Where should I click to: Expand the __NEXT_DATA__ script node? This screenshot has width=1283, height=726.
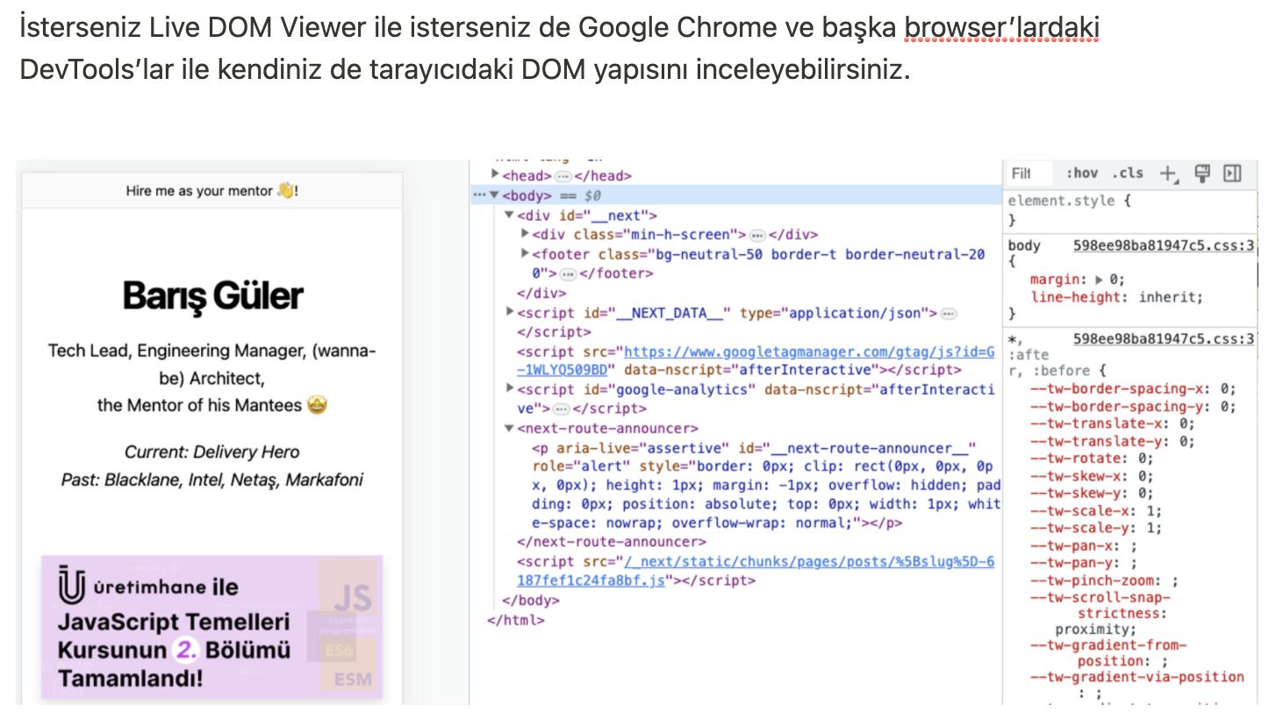(x=510, y=311)
